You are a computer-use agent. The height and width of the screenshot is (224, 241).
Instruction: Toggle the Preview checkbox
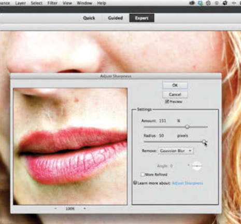click(x=167, y=102)
